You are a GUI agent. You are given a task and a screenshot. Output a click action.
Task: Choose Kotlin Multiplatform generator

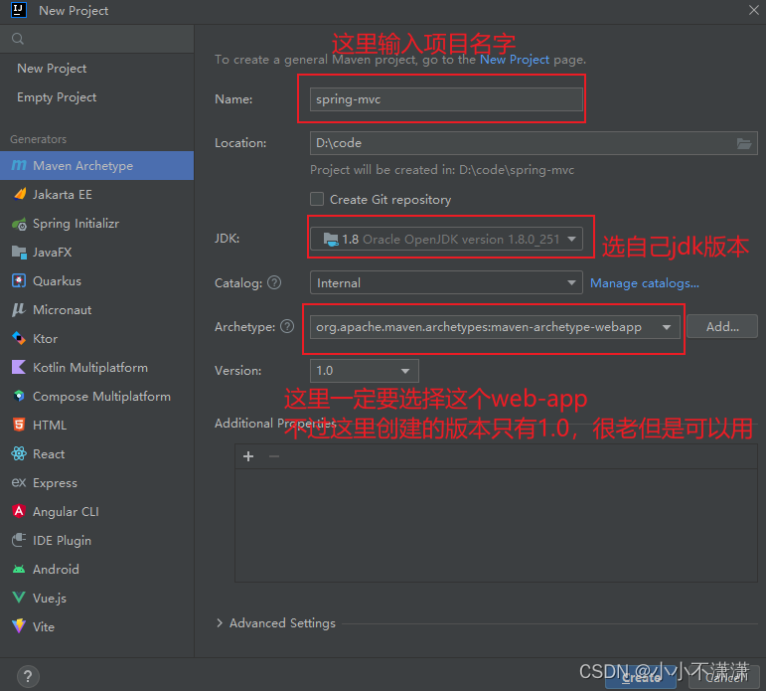96,367
